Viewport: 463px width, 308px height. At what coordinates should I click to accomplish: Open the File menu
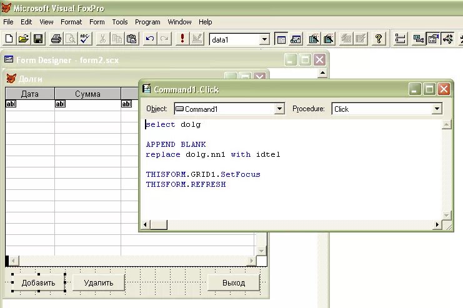point(8,22)
